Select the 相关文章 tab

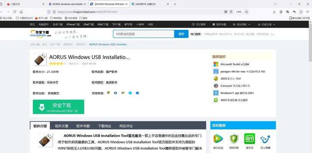point(62,126)
